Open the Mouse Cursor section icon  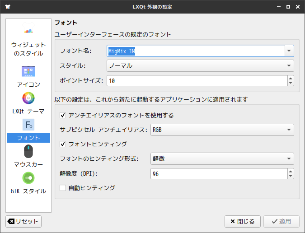click(x=28, y=151)
